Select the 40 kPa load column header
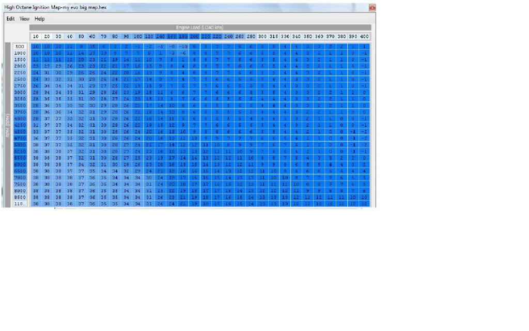The height and width of the screenshot is (331, 529). [x=70, y=37]
